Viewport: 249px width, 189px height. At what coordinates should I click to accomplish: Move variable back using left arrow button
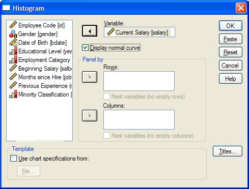click(x=90, y=31)
